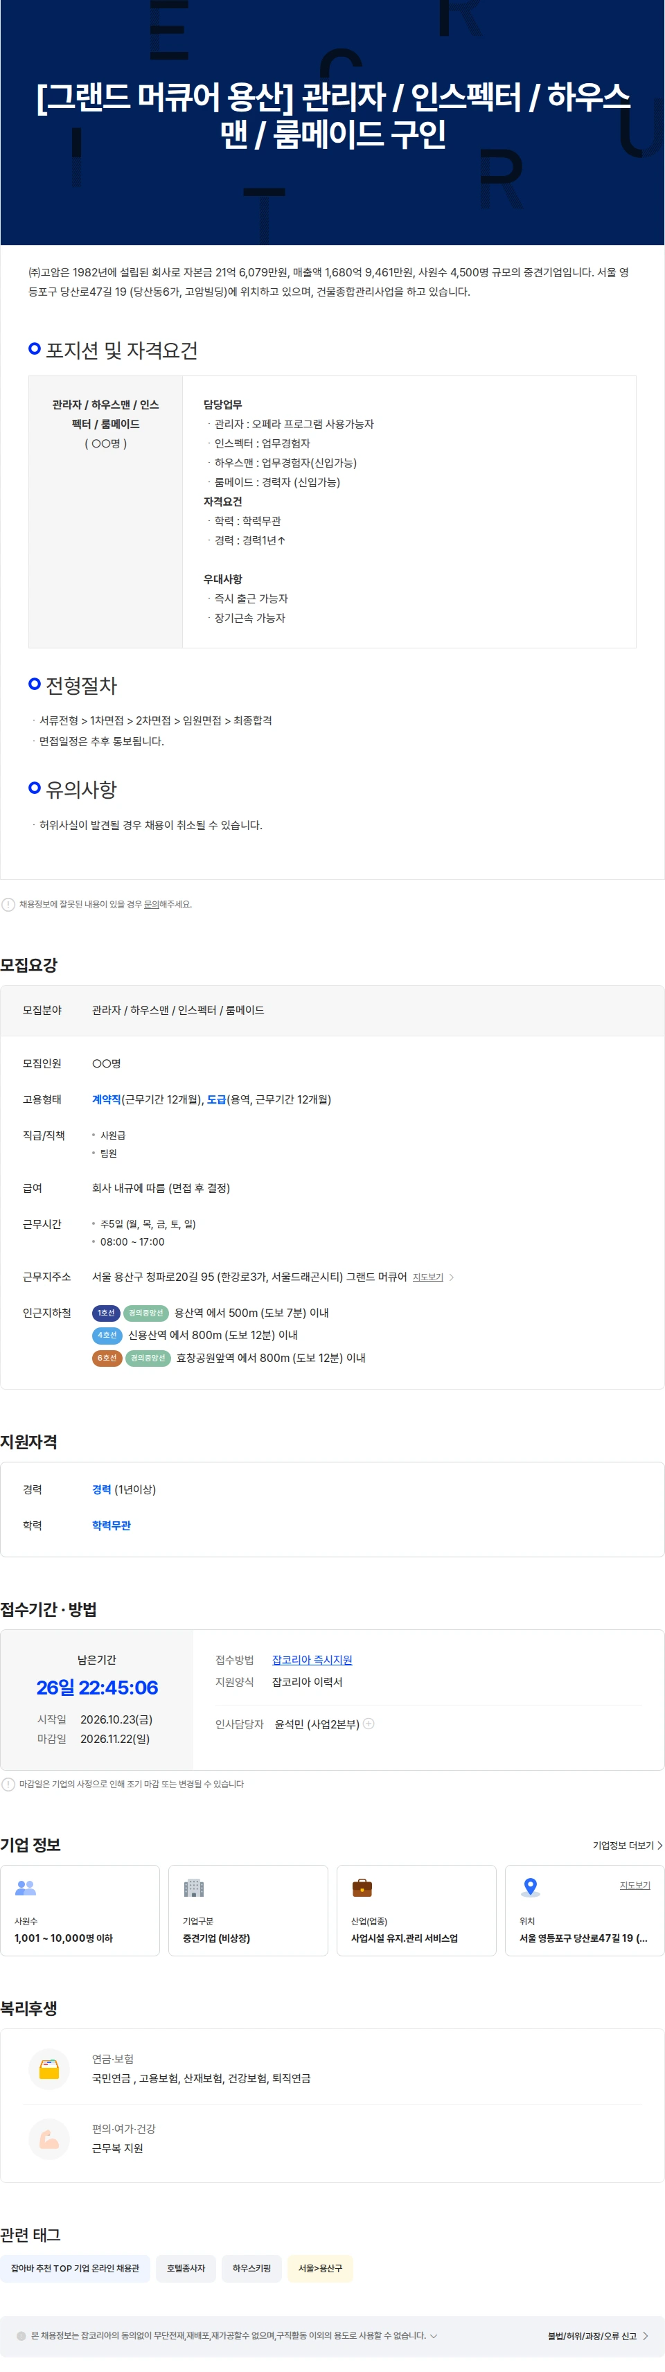The height and width of the screenshot is (2372, 665).
Task: Click the 산업(업종) briefcase icon
Action: pyautogui.click(x=362, y=1888)
